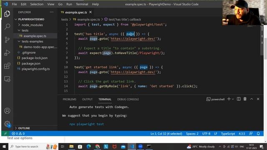Split the terminal panel
Screen dimensions: 267x150
click(239, 99)
